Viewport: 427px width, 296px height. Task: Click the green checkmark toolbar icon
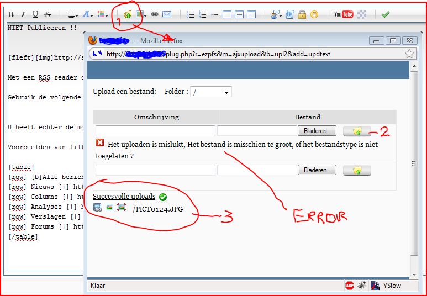point(385,14)
